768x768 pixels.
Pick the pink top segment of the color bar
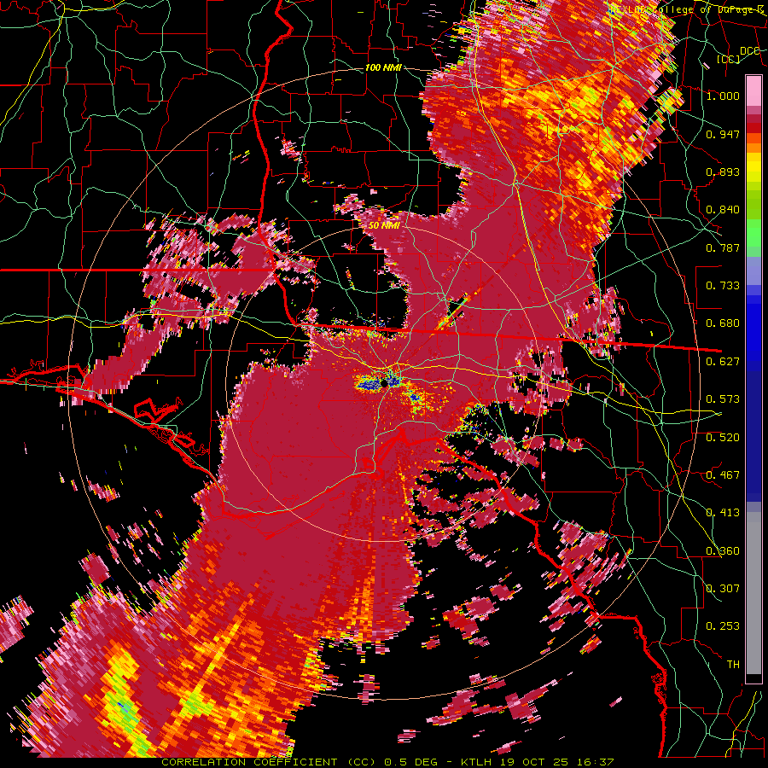(x=753, y=90)
